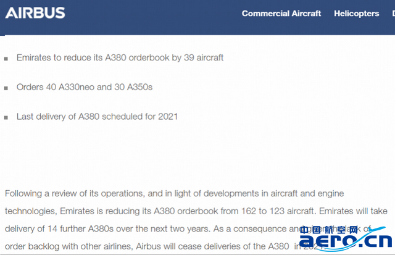This screenshot has height=255, width=395.
Task: Click the paragraph line beginning with 'technologies, Emirates'
Action: (196, 211)
